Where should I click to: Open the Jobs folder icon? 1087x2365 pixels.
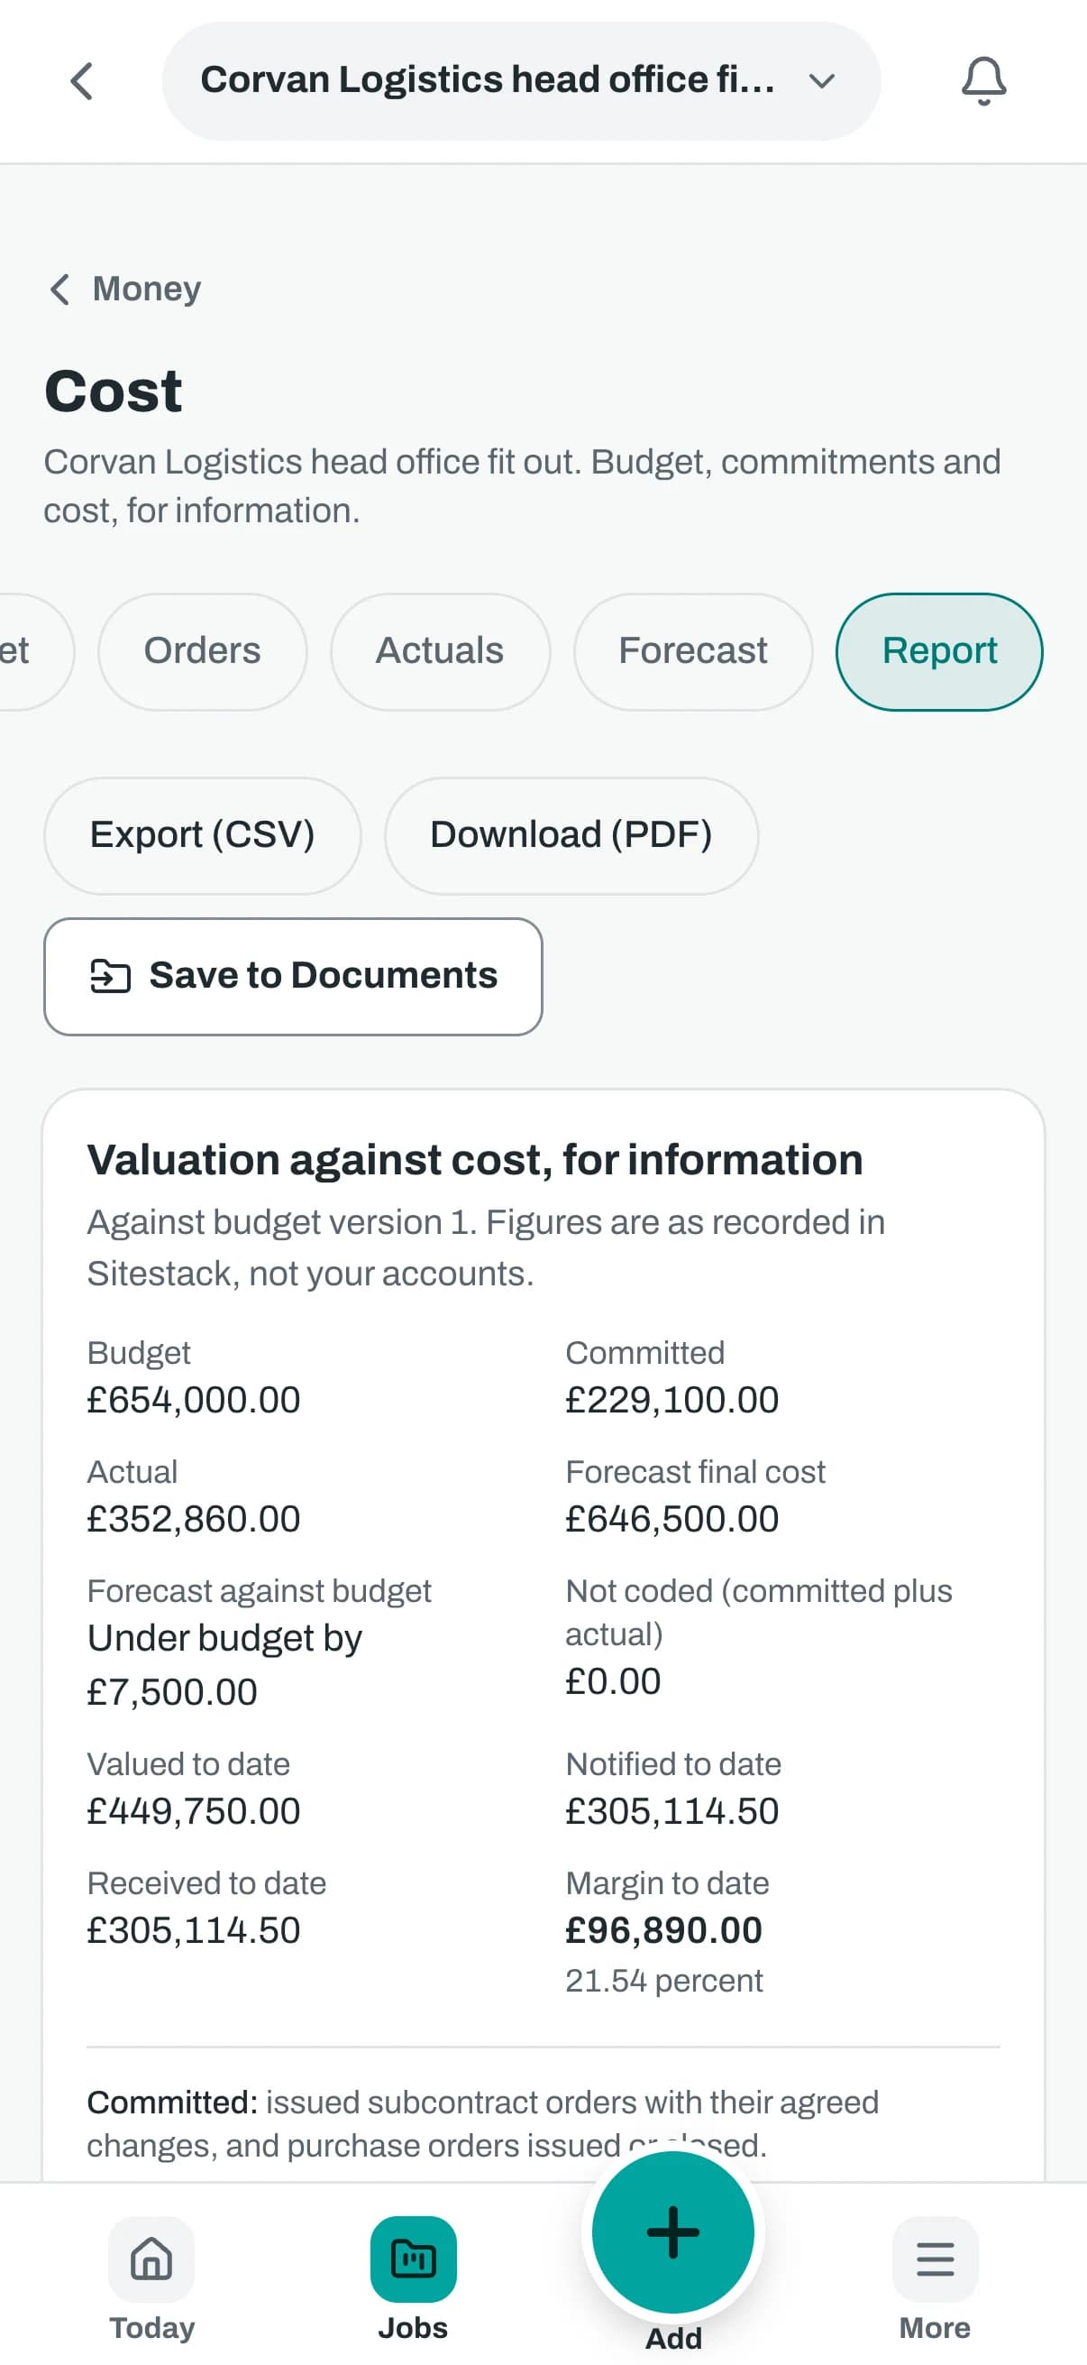click(x=413, y=2259)
